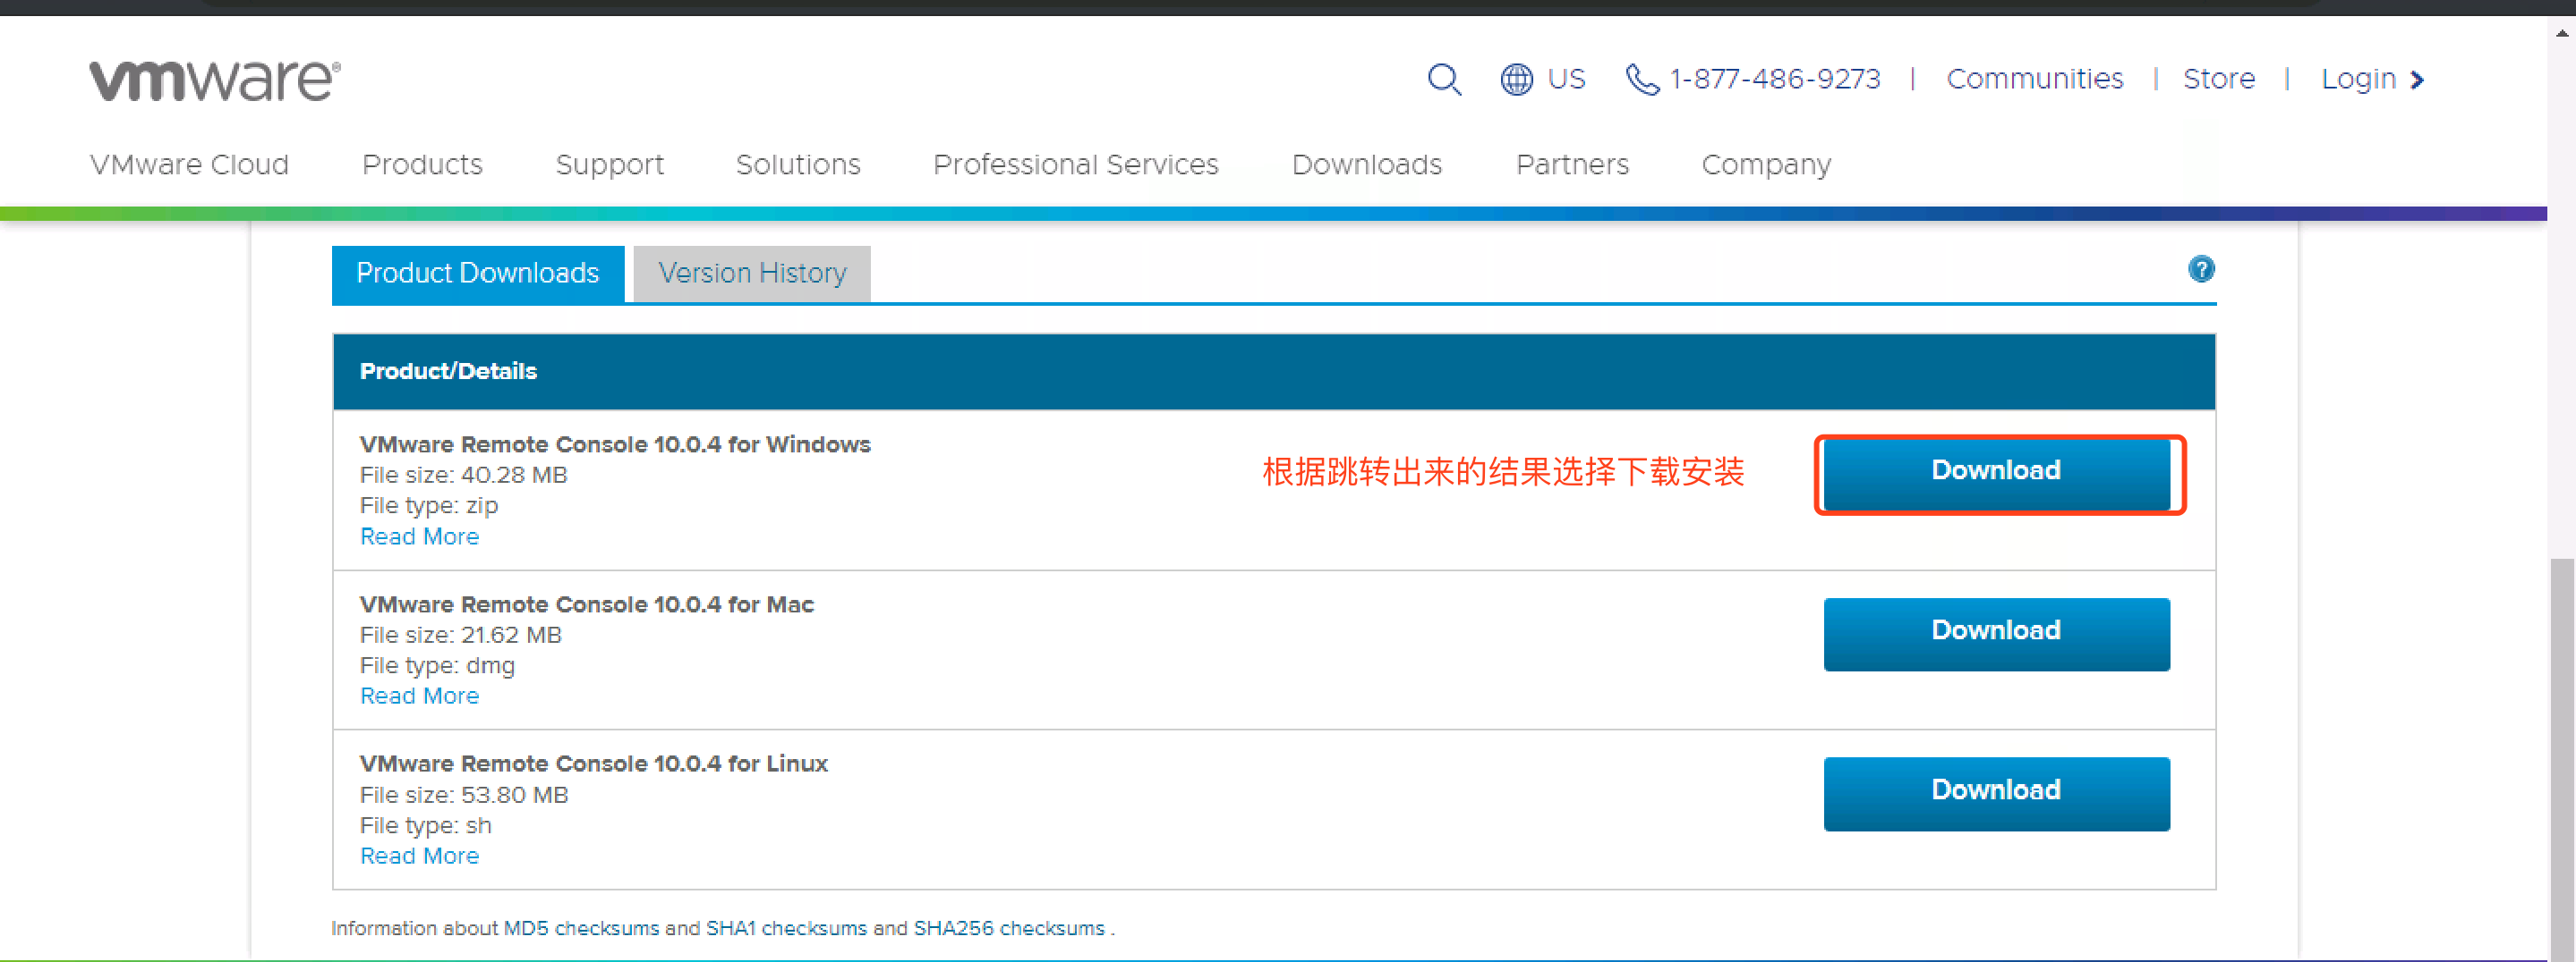
Task: Switch to the Version History tab
Action: click(752, 274)
